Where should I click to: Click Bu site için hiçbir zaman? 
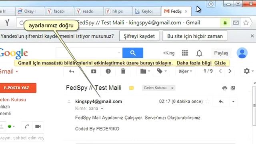pyautogui.click(x=195, y=36)
